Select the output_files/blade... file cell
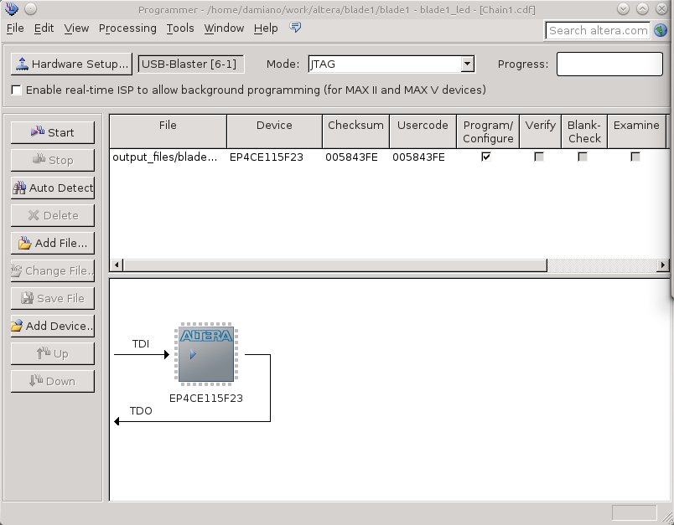Image resolution: width=674 pixels, height=525 pixels. (x=165, y=157)
